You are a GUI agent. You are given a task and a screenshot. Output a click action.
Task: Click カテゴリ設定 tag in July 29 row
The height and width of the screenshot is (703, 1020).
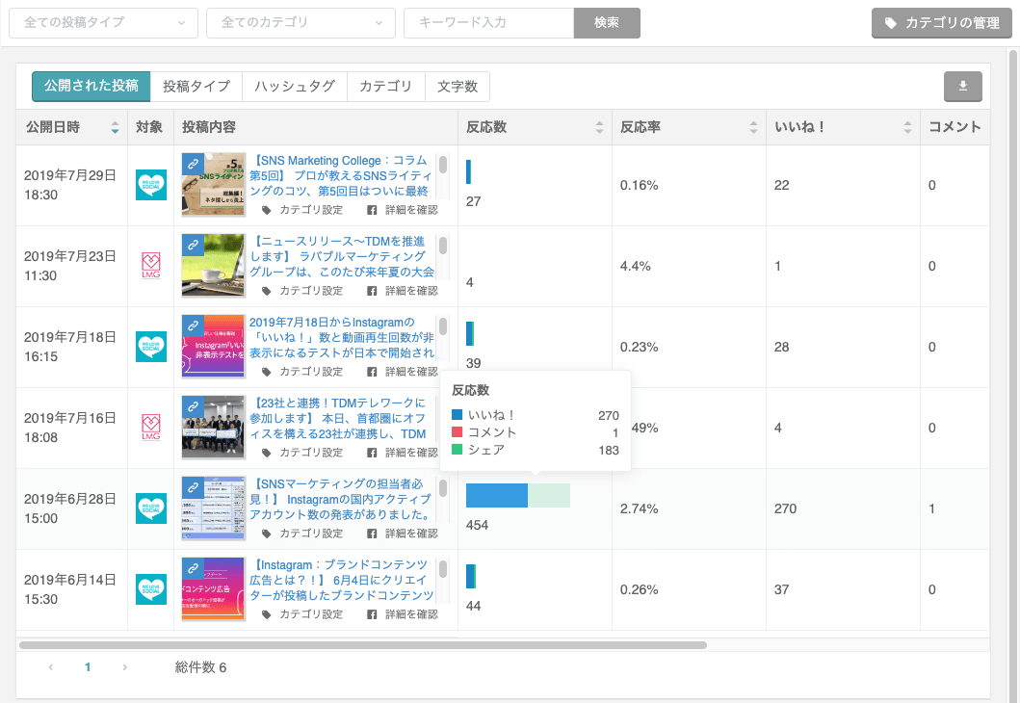point(302,210)
